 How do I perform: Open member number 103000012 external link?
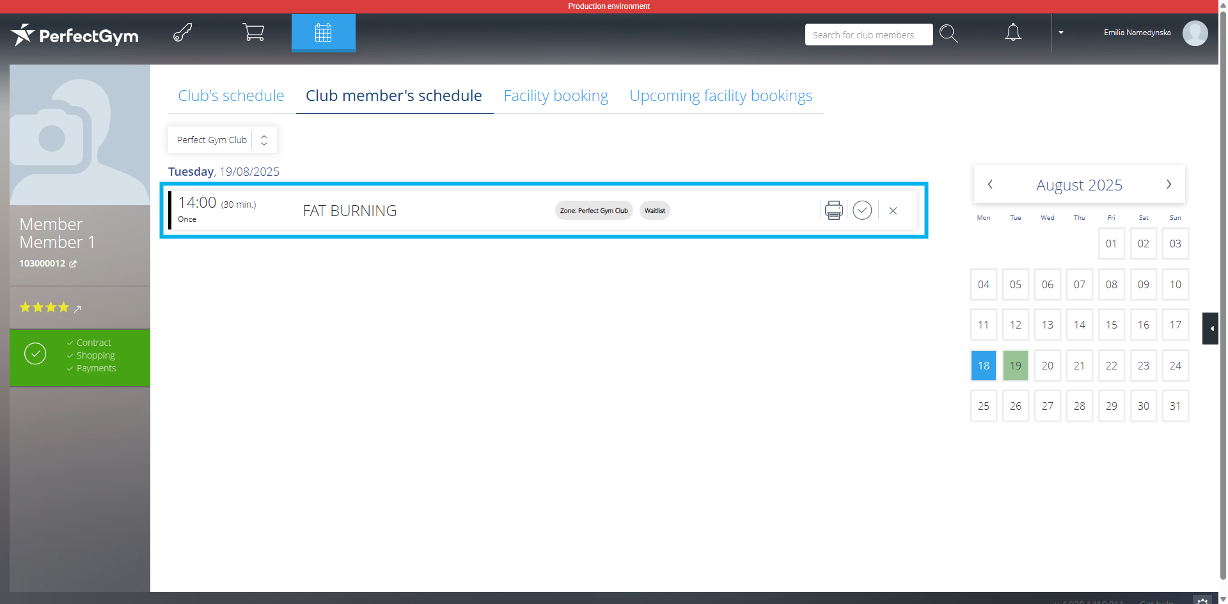(73, 264)
